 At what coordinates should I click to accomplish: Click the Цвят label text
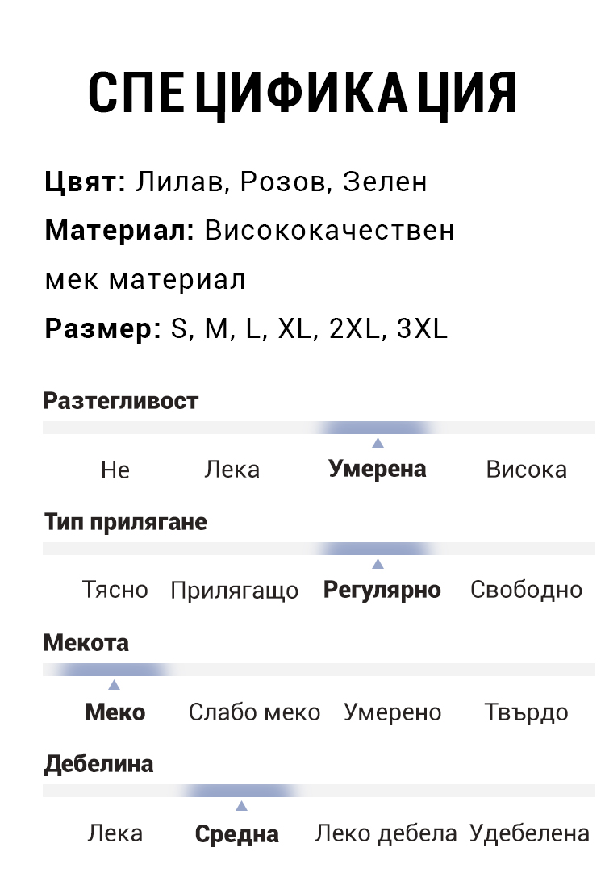pos(86,182)
